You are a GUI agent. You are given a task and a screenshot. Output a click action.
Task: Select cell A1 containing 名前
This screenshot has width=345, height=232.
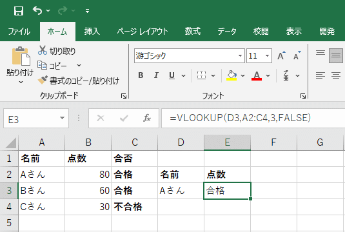(x=42, y=159)
